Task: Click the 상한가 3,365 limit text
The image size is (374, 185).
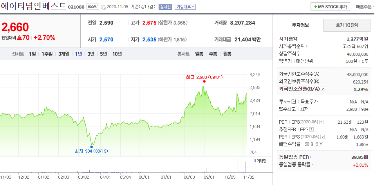Action: 173,23
